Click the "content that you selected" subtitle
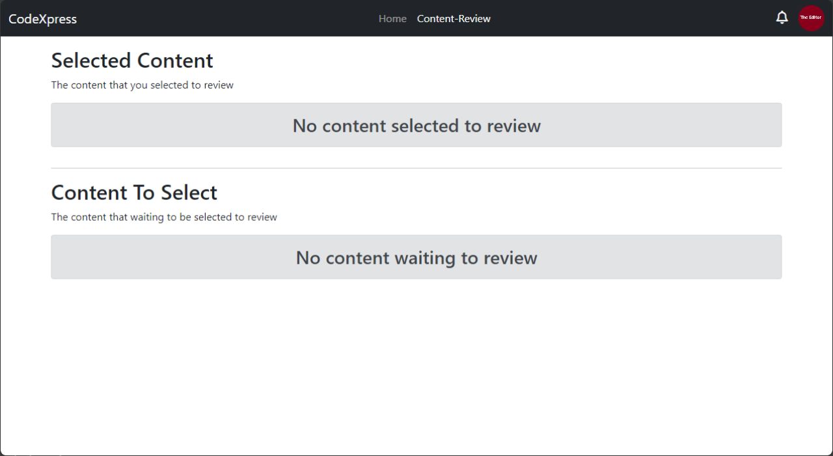This screenshot has height=456, width=833. pos(142,85)
